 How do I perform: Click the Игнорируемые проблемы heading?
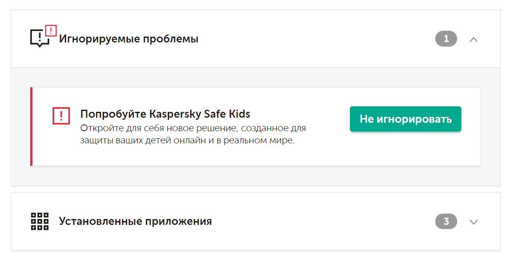[x=128, y=39]
